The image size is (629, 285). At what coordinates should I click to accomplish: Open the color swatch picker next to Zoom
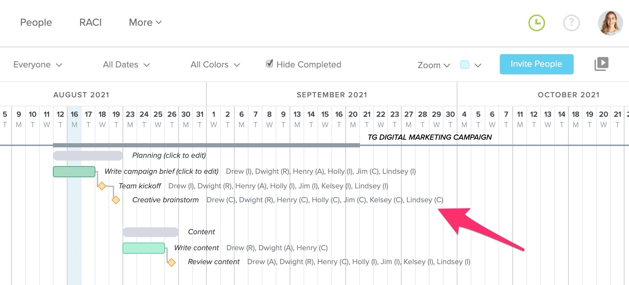(464, 65)
